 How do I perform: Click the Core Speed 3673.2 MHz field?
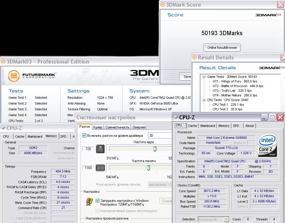[212, 191]
